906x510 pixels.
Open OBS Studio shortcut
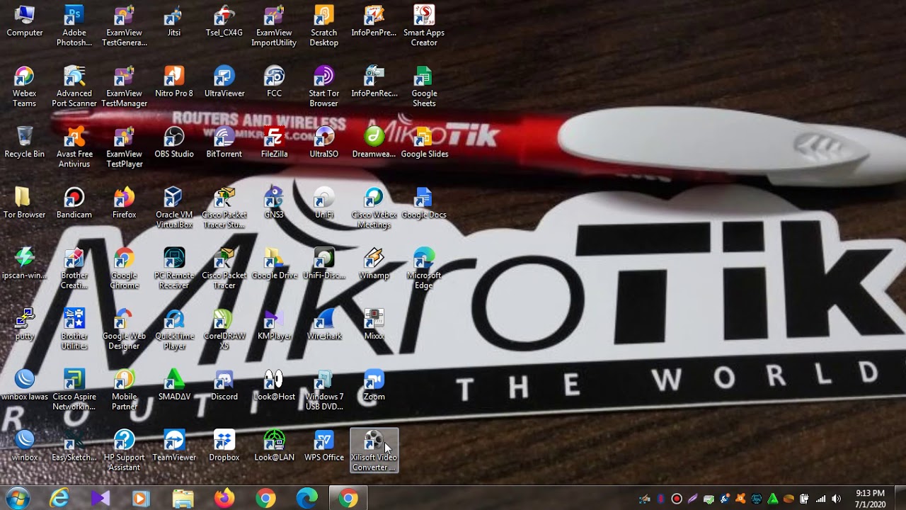coord(174,142)
